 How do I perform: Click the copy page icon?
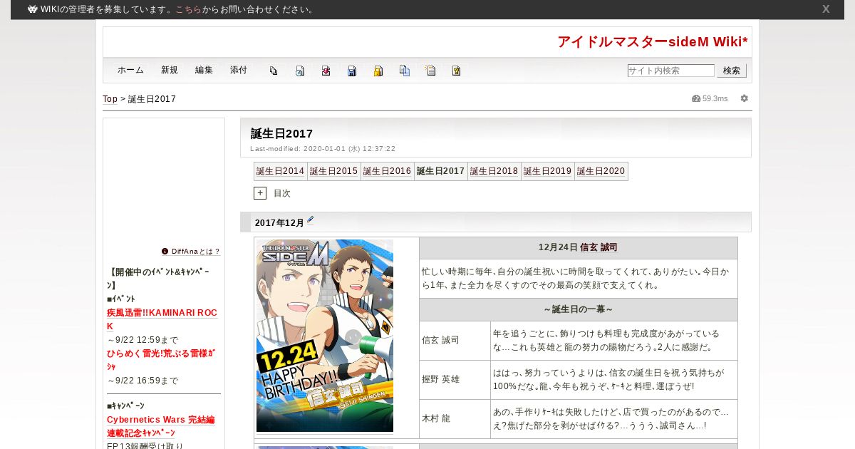tap(405, 71)
